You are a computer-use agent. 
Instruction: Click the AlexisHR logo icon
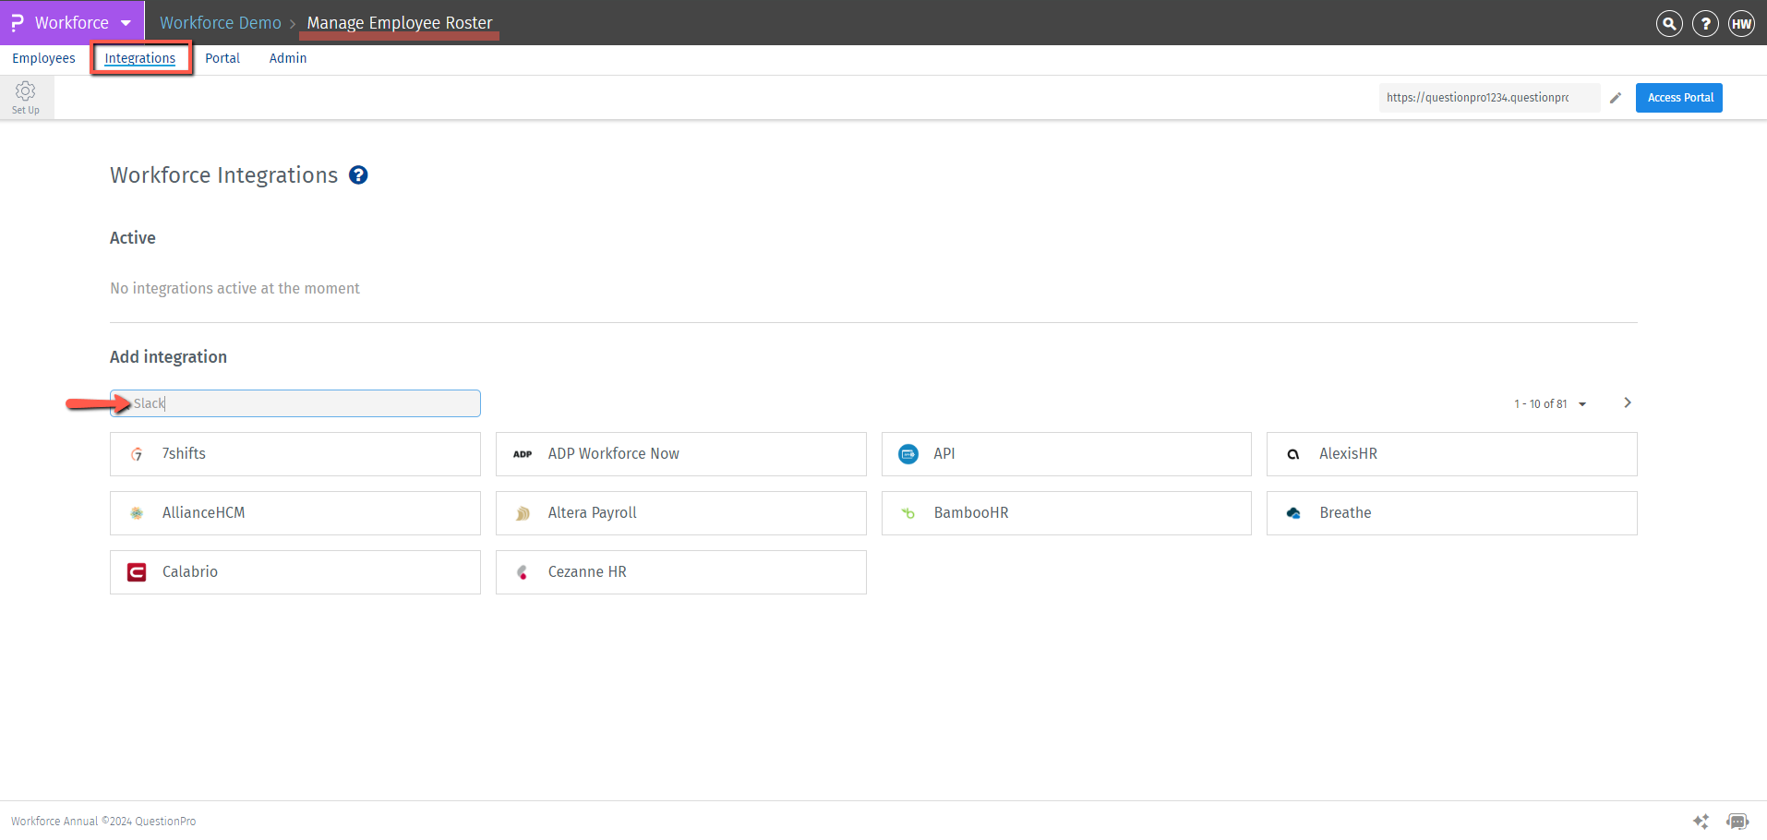click(x=1293, y=454)
